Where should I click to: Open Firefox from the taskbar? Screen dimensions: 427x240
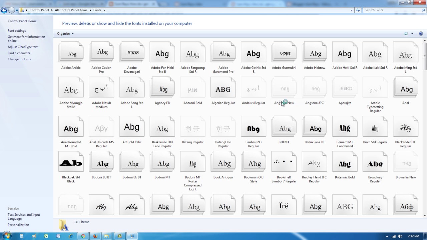click(x=95, y=236)
